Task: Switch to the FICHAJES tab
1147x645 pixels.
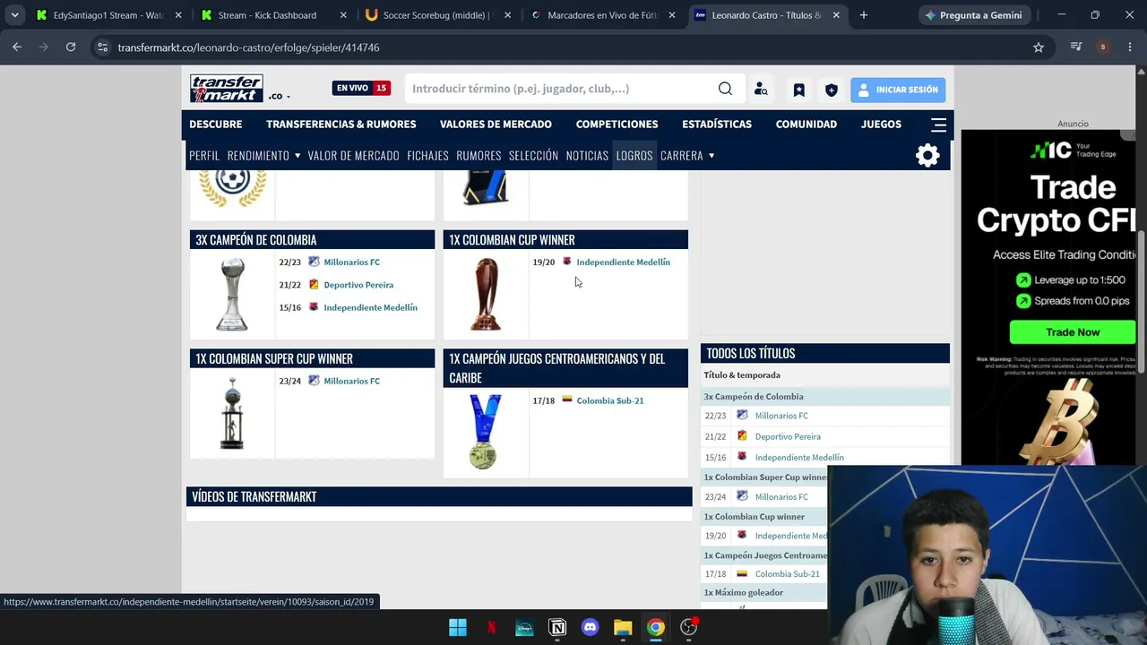Action: [x=427, y=156]
